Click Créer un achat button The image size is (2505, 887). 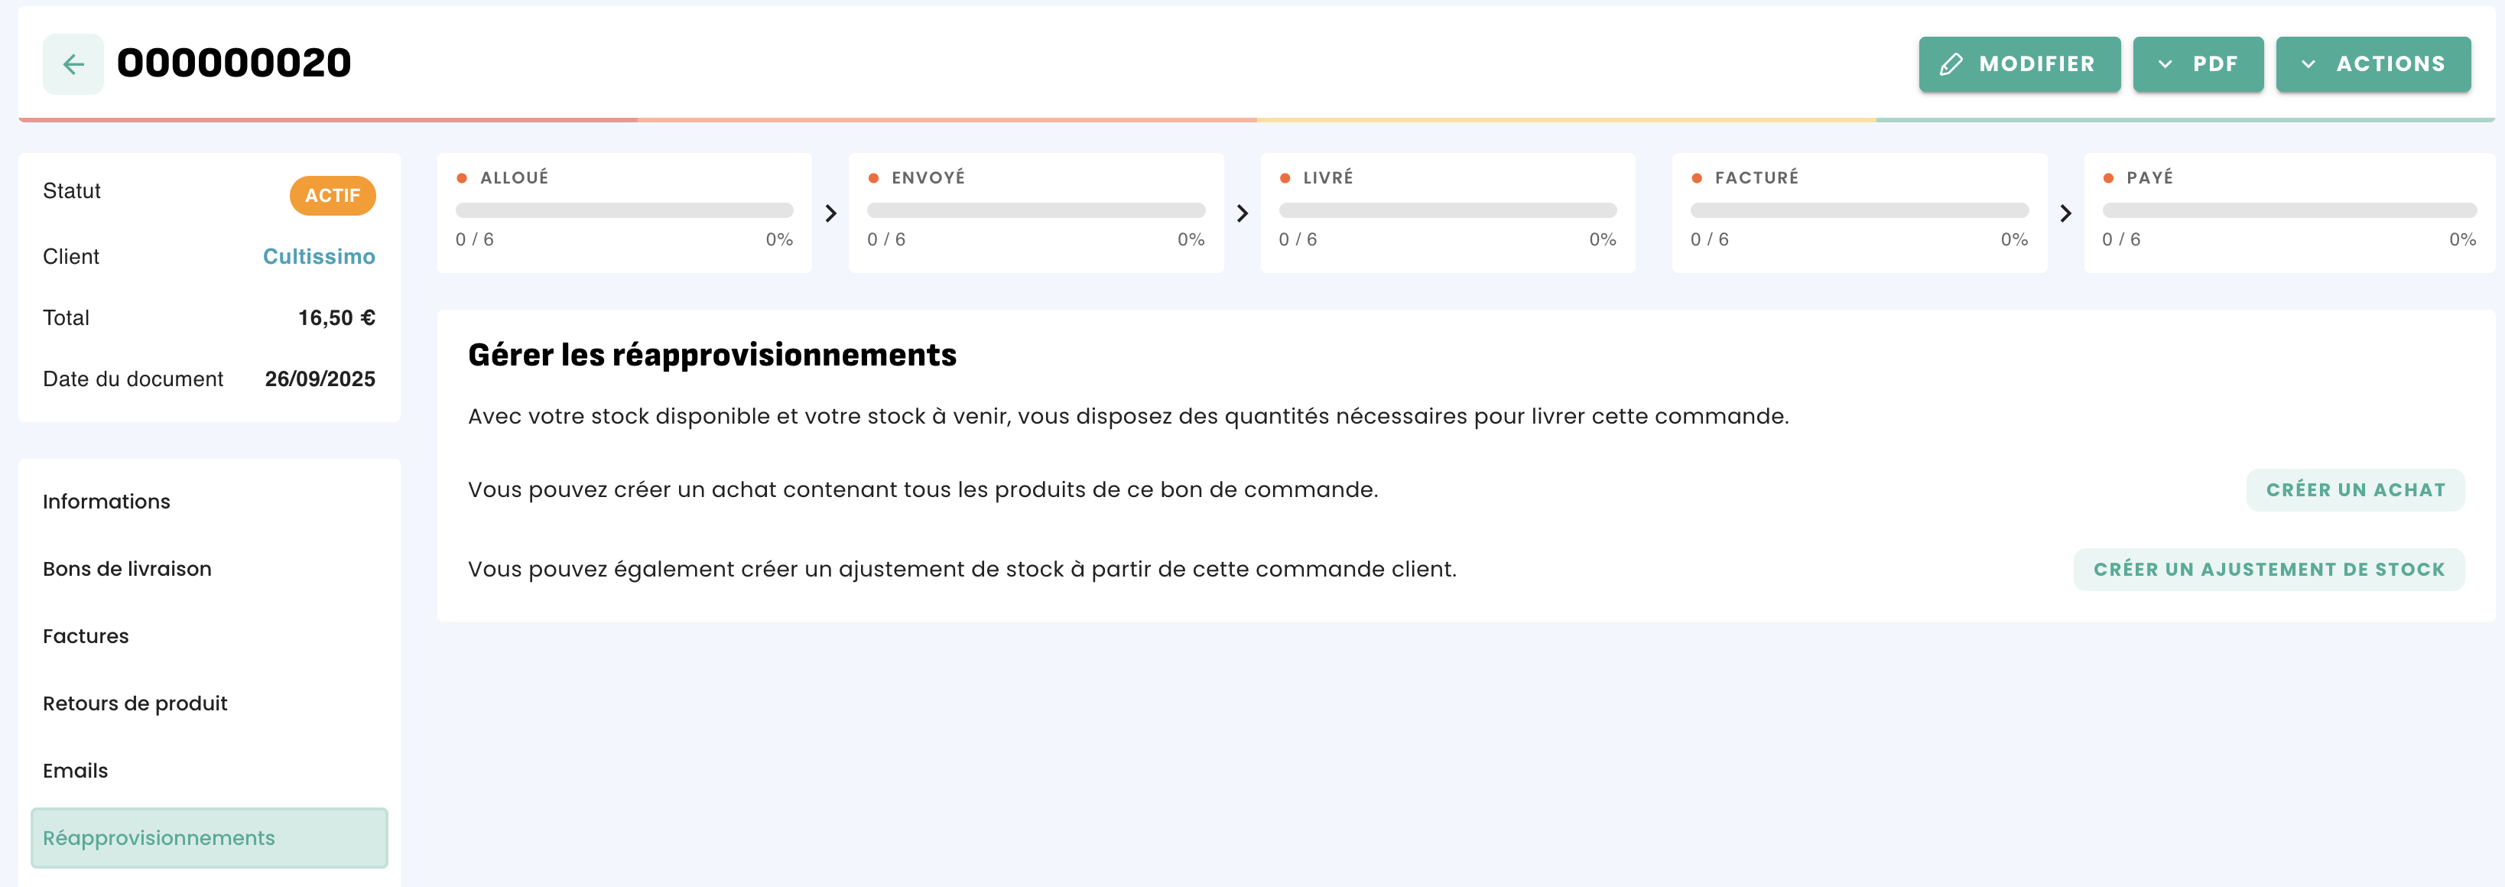[2354, 490]
